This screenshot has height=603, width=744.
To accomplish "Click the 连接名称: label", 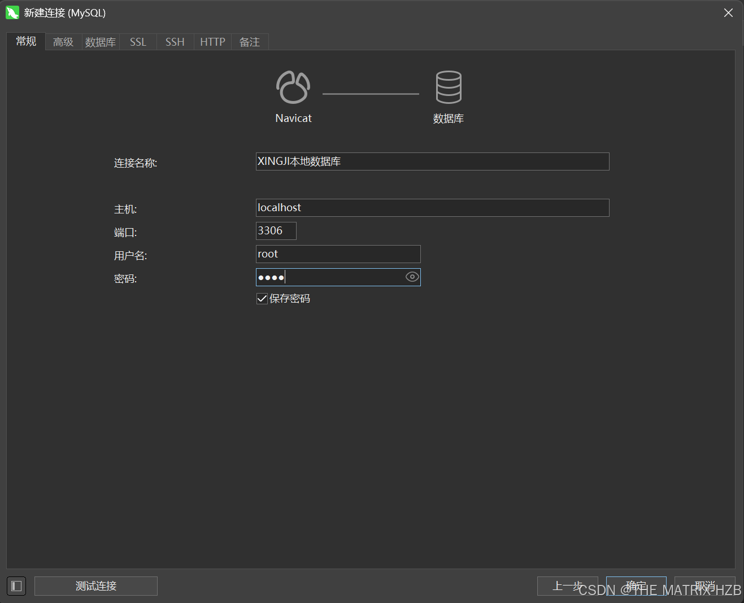I will [136, 163].
